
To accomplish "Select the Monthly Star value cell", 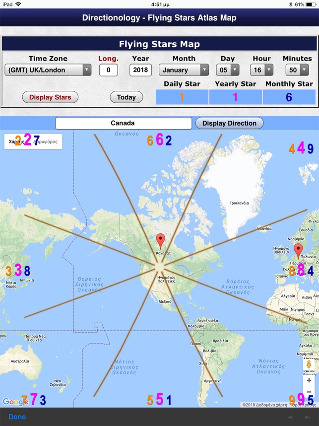I will pos(289,97).
